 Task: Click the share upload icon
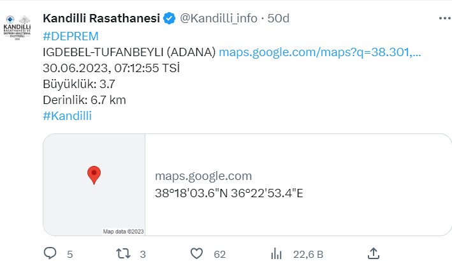pos(374,253)
